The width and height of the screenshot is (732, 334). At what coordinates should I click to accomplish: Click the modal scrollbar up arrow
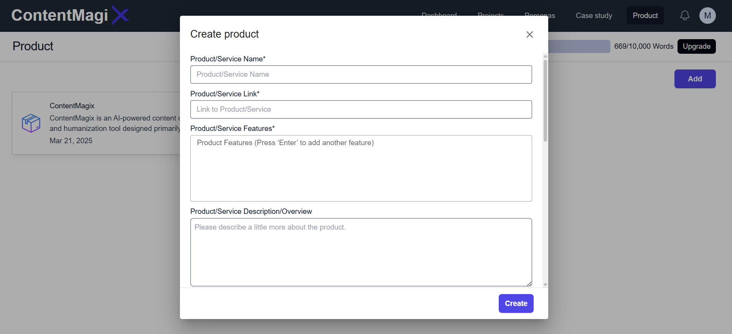pos(545,56)
